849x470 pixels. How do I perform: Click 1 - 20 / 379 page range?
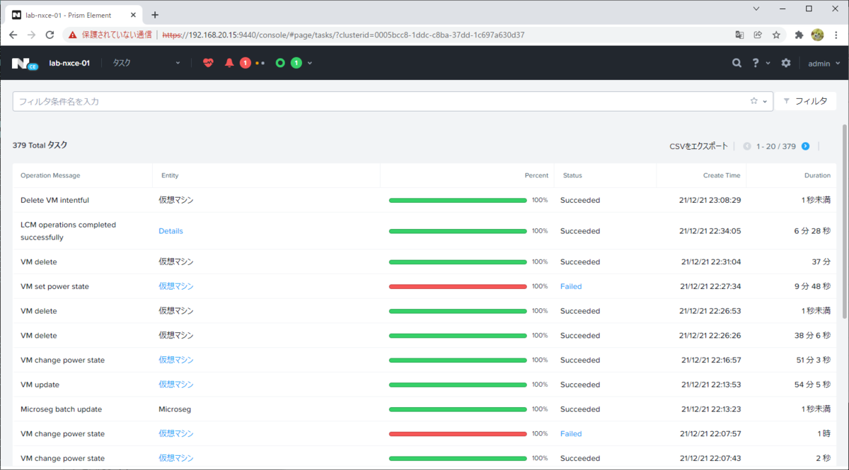coord(776,146)
